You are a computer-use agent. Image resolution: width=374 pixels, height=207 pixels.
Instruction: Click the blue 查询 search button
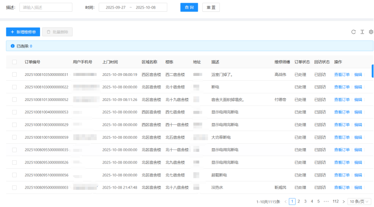click(x=189, y=7)
